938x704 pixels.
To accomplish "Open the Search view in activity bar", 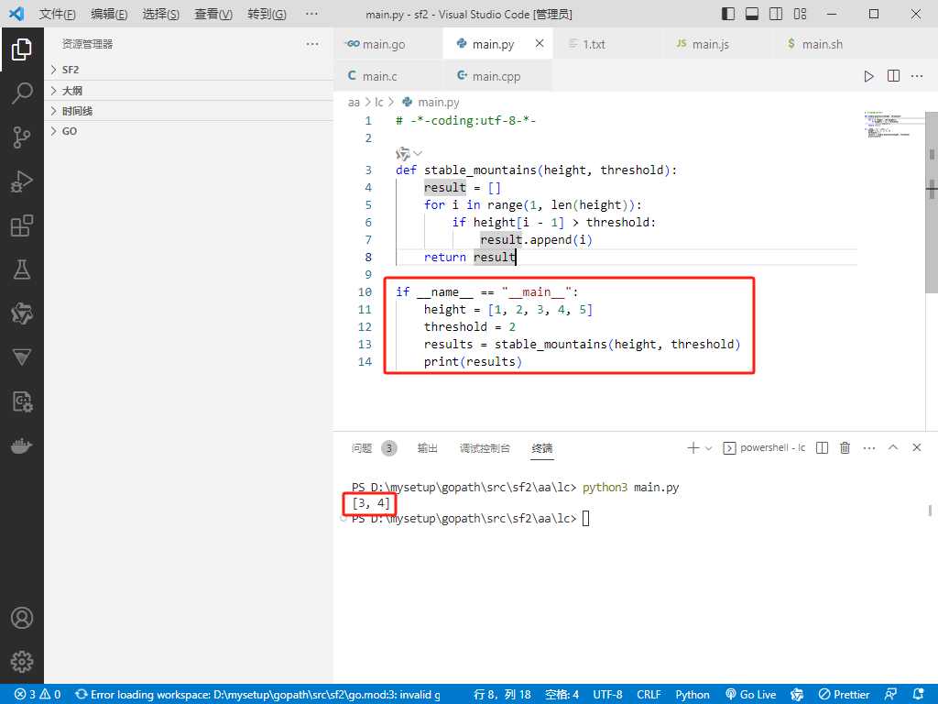I will (x=22, y=93).
